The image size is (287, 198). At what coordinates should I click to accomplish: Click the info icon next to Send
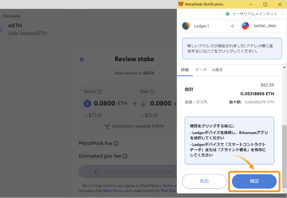pos(99,92)
